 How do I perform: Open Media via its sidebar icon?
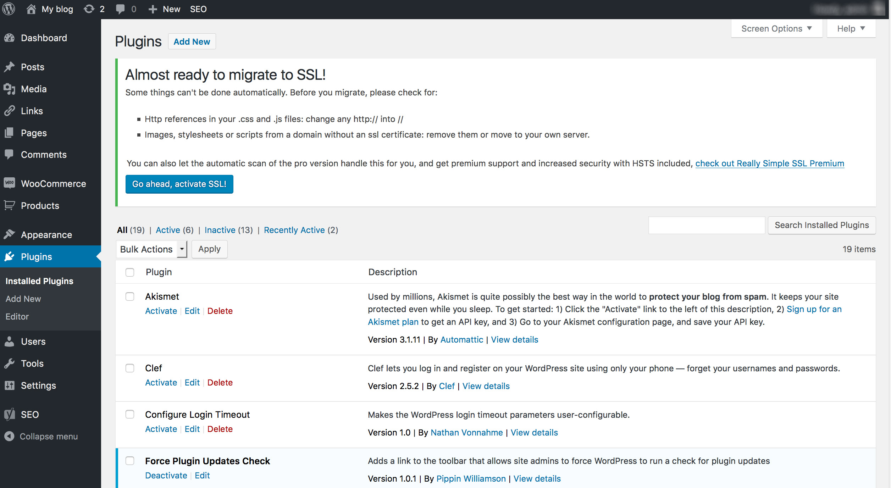(x=10, y=89)
